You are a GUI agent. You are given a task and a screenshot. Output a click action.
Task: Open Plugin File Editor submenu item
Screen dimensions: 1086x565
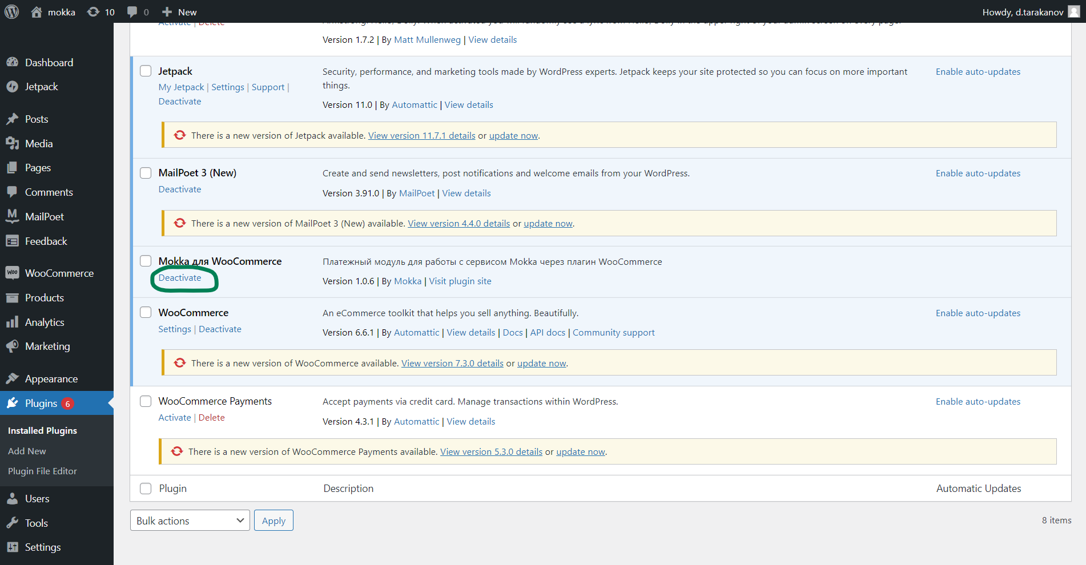click(x=42, y=471)
